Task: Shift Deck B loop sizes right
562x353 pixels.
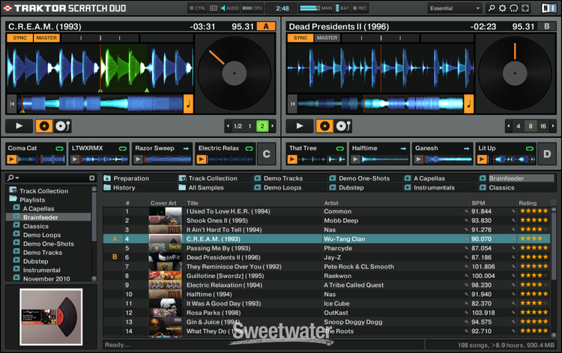Action: (x=553, y=126)
